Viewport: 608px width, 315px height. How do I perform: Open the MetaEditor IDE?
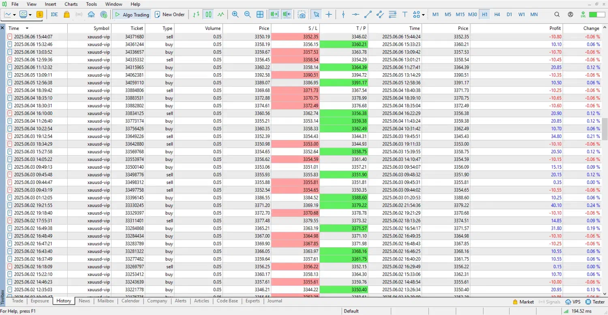[54, 15]
